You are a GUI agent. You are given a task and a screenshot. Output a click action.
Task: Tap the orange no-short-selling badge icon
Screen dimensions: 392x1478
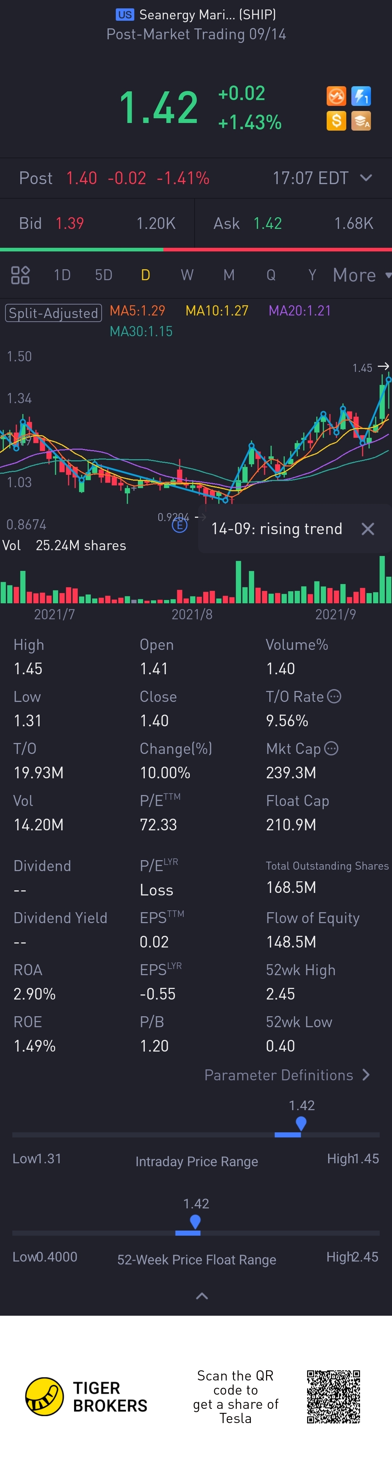[x=336, y=96]
